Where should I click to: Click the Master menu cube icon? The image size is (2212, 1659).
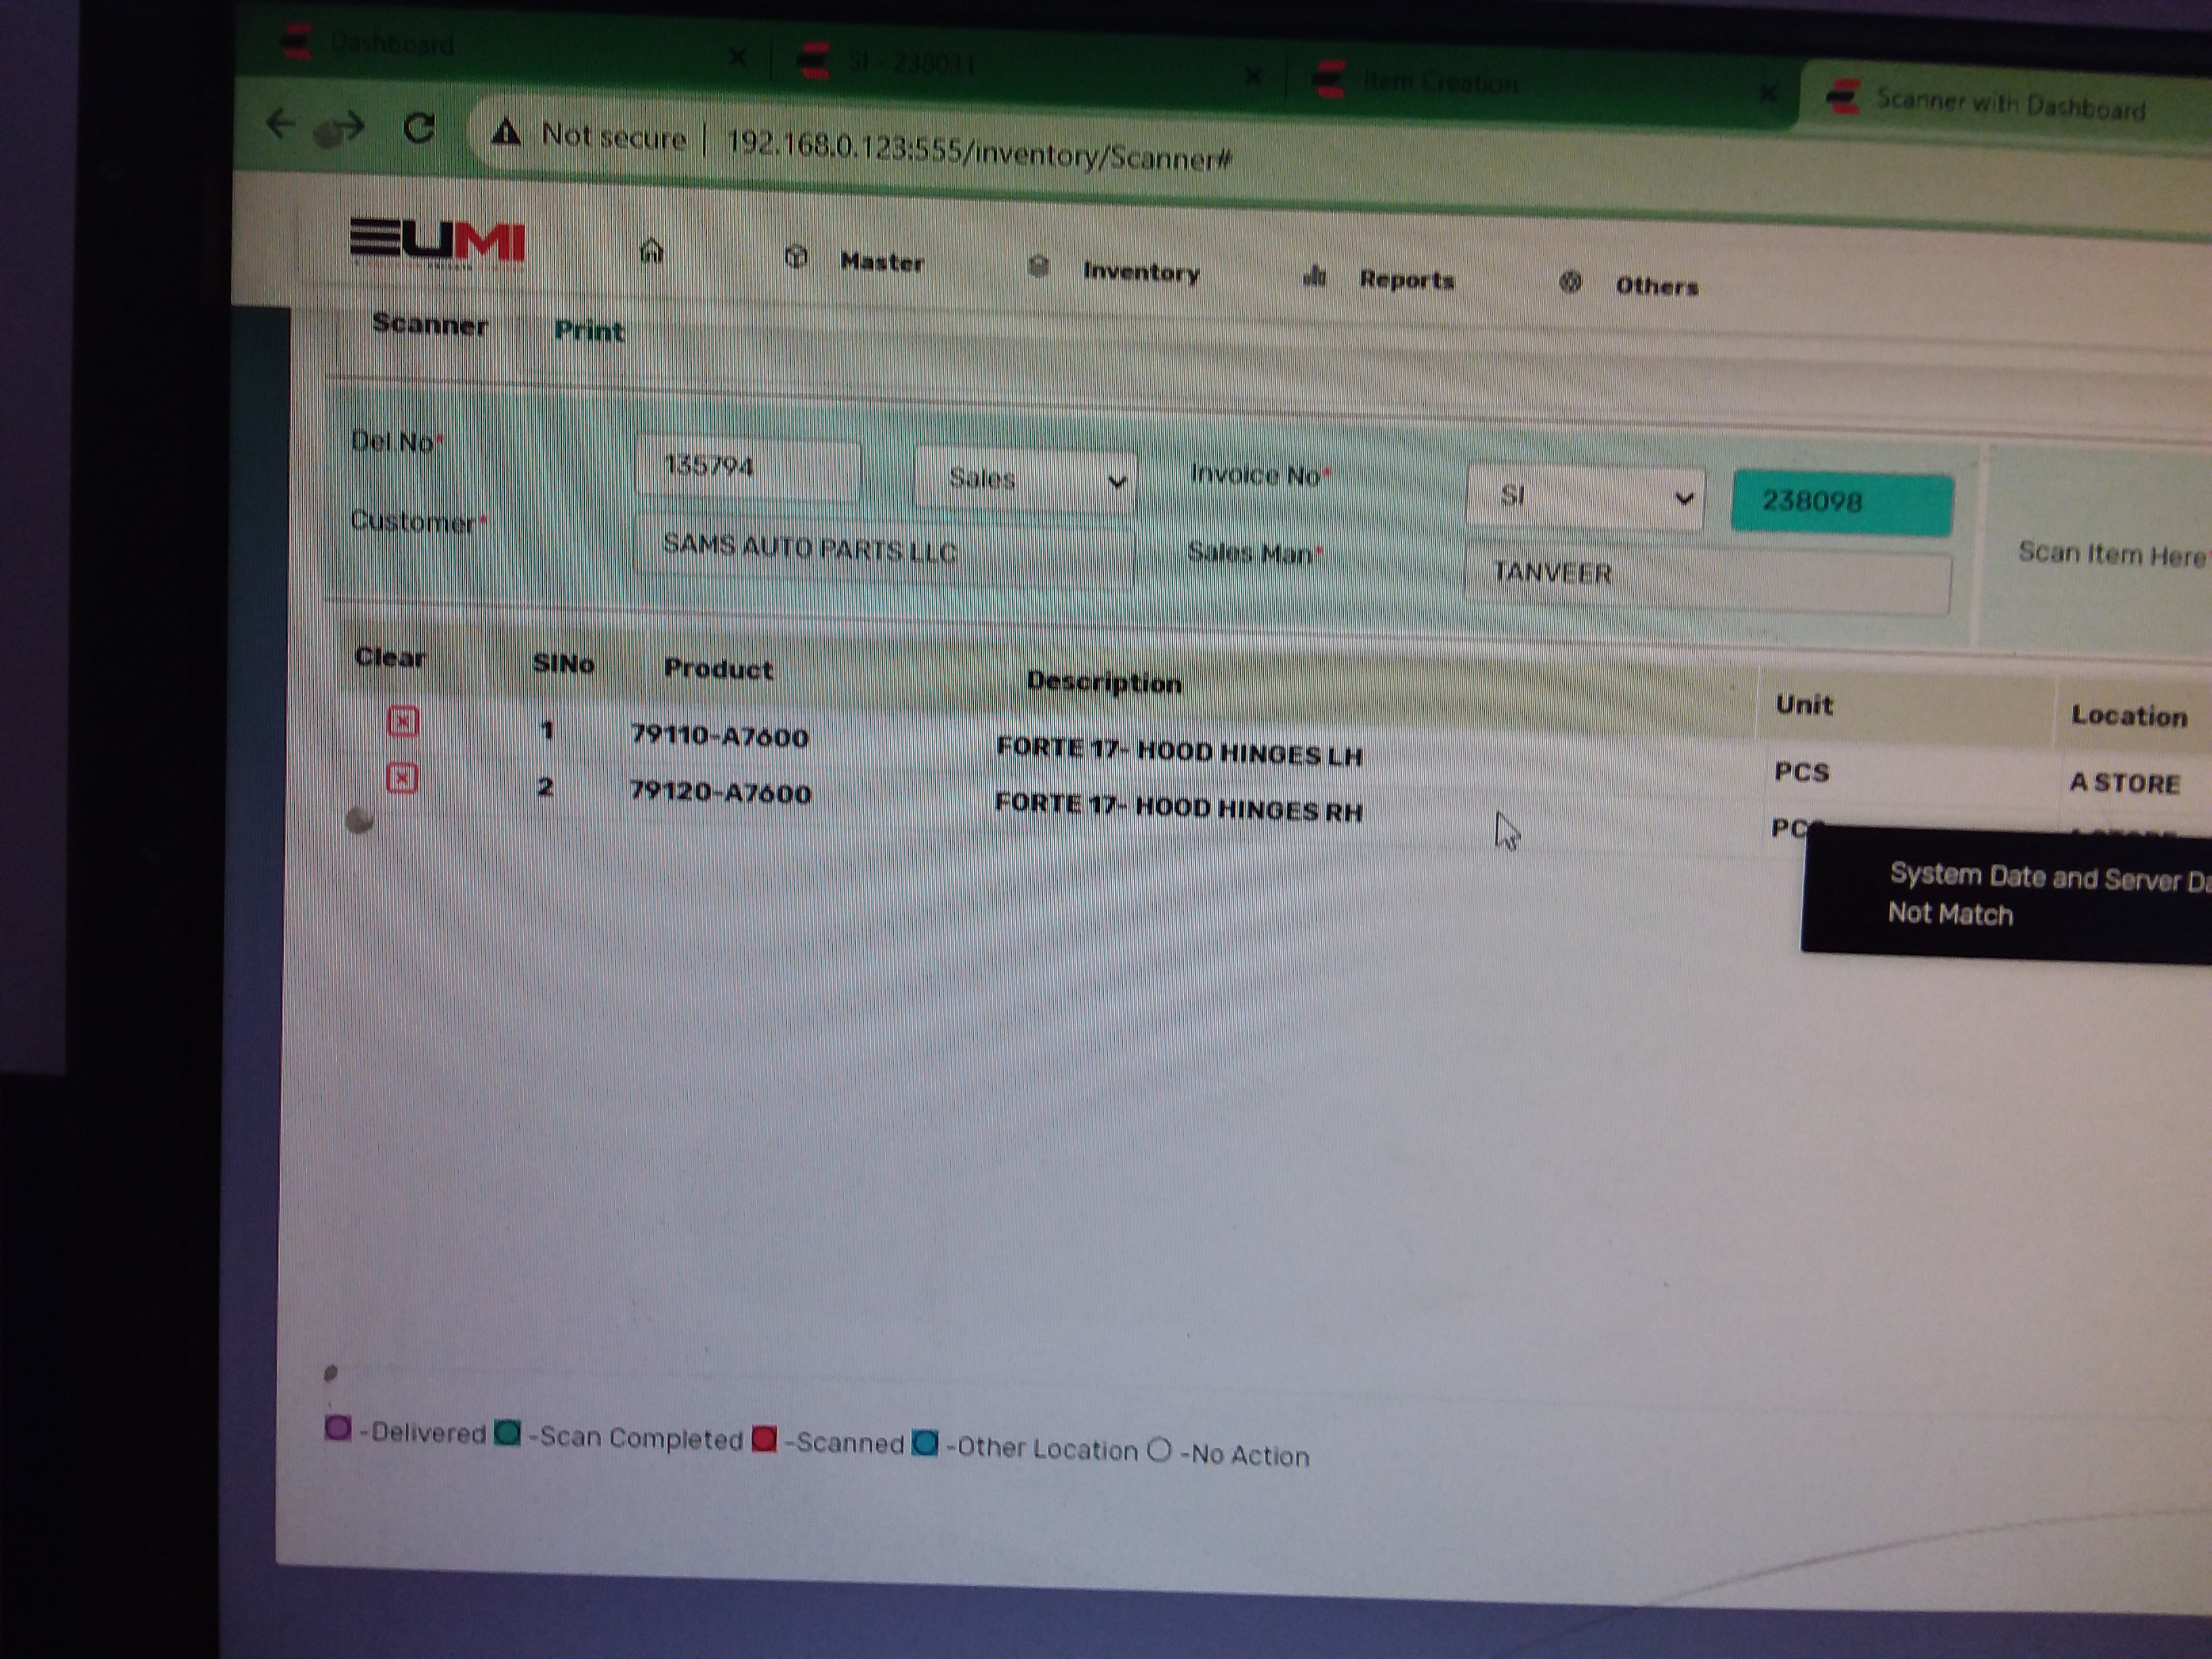pyautogui.click(x=796, y=257)
